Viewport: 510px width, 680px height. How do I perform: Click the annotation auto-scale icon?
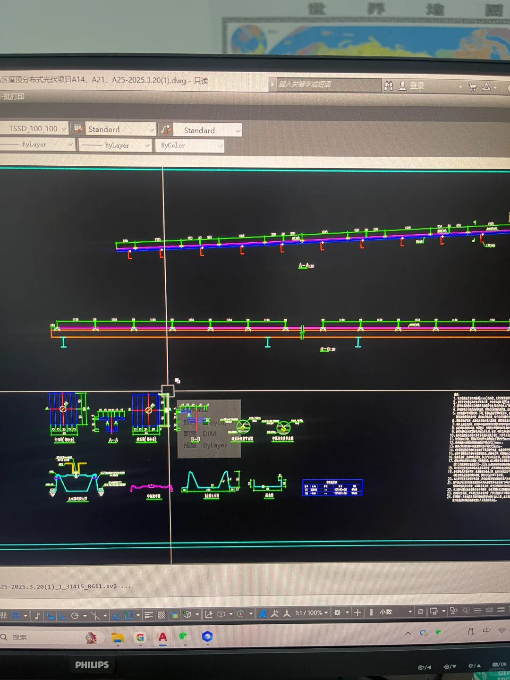274,613
